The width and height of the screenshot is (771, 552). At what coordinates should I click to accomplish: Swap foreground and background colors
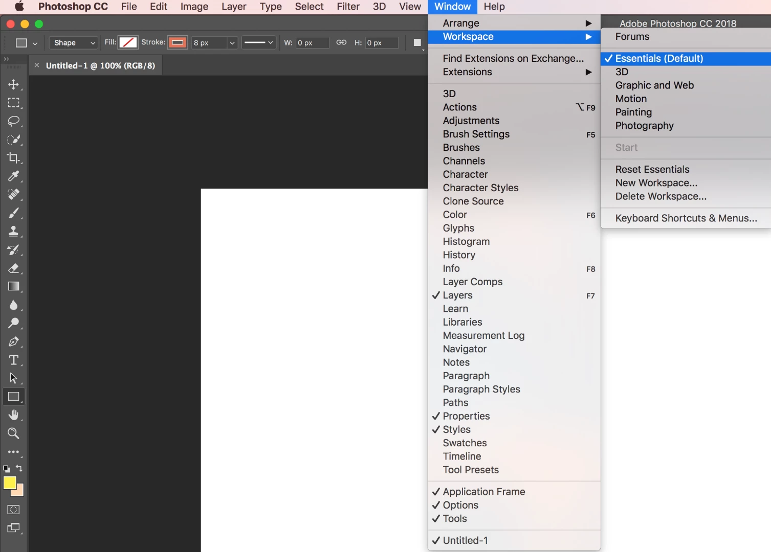click(x=19, y=468)
